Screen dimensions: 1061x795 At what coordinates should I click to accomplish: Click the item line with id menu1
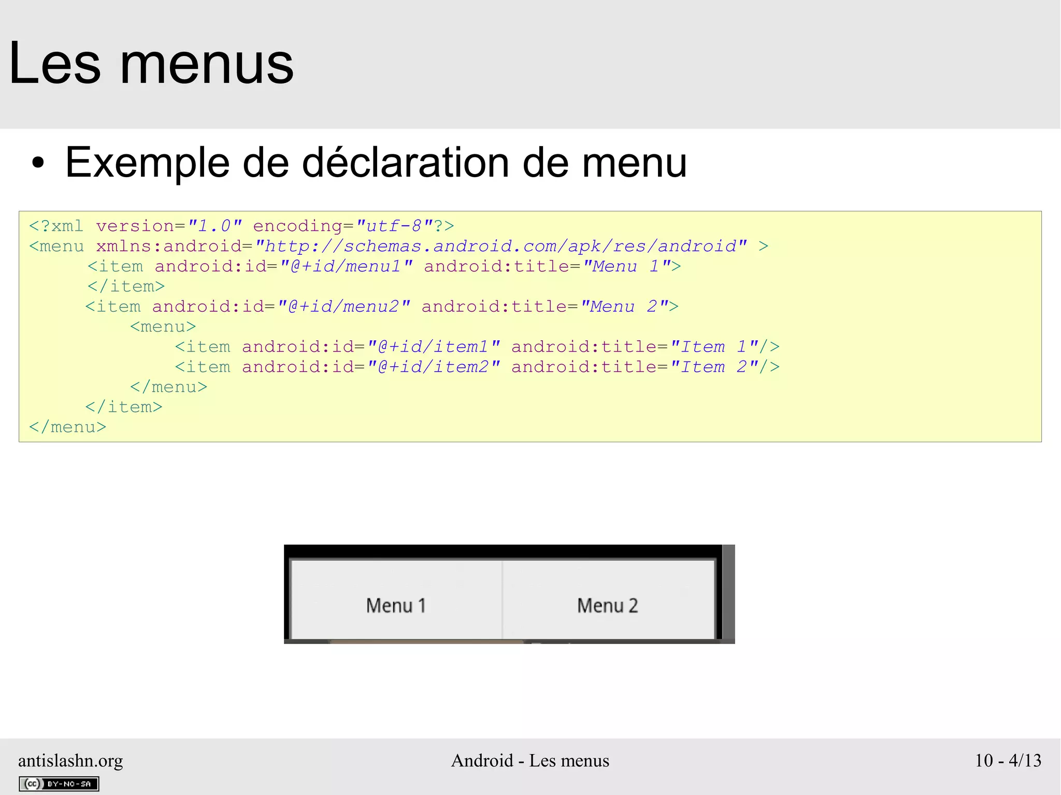click(384, 266)
